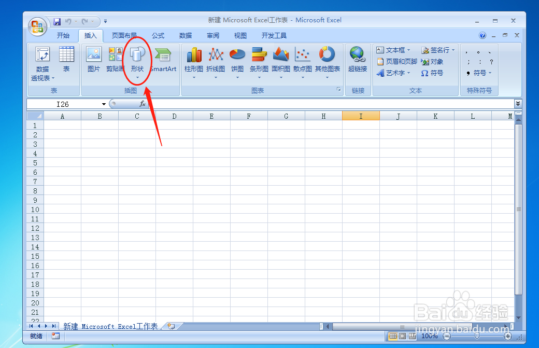
Task: Open the 公式 (Formulas) tab
Action: pos(158,35)
